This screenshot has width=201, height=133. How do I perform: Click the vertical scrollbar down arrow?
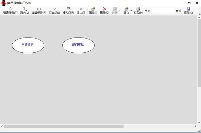(199, 122)
